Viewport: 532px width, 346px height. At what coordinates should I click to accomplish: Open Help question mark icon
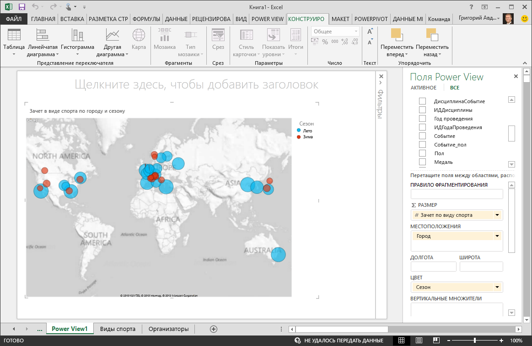click(x=471, y=7)
